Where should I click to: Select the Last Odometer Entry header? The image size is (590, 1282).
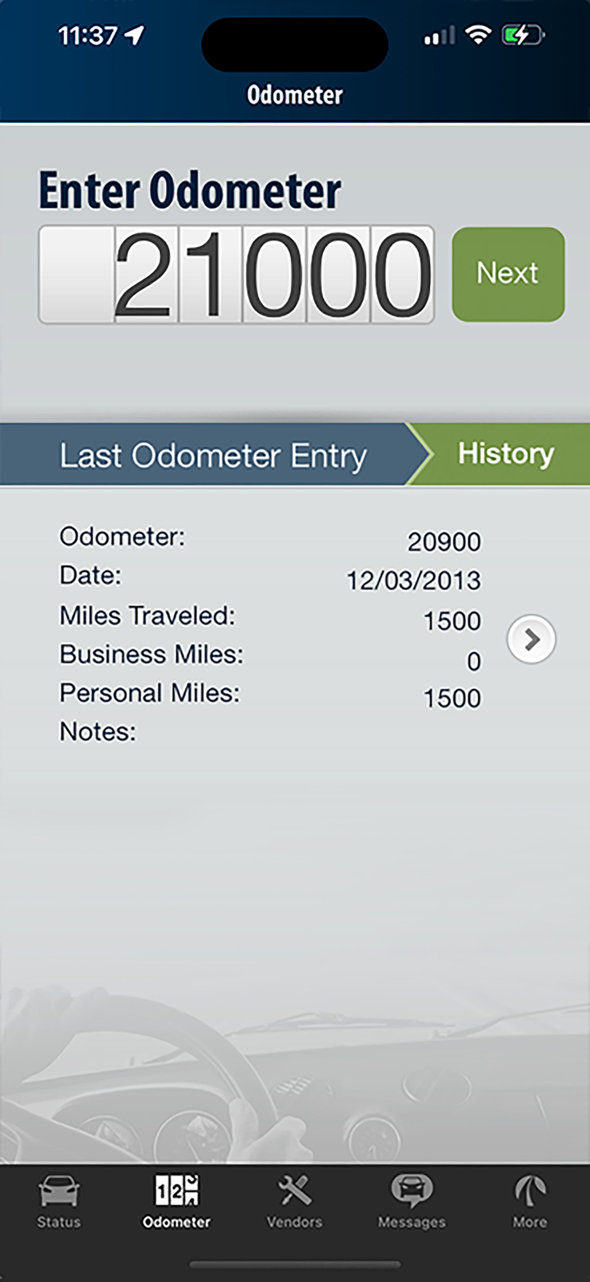pos(213,455)
